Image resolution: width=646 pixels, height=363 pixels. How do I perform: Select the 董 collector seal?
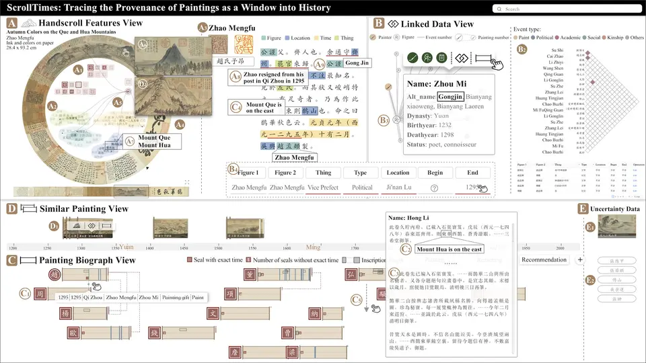(250, 274)
